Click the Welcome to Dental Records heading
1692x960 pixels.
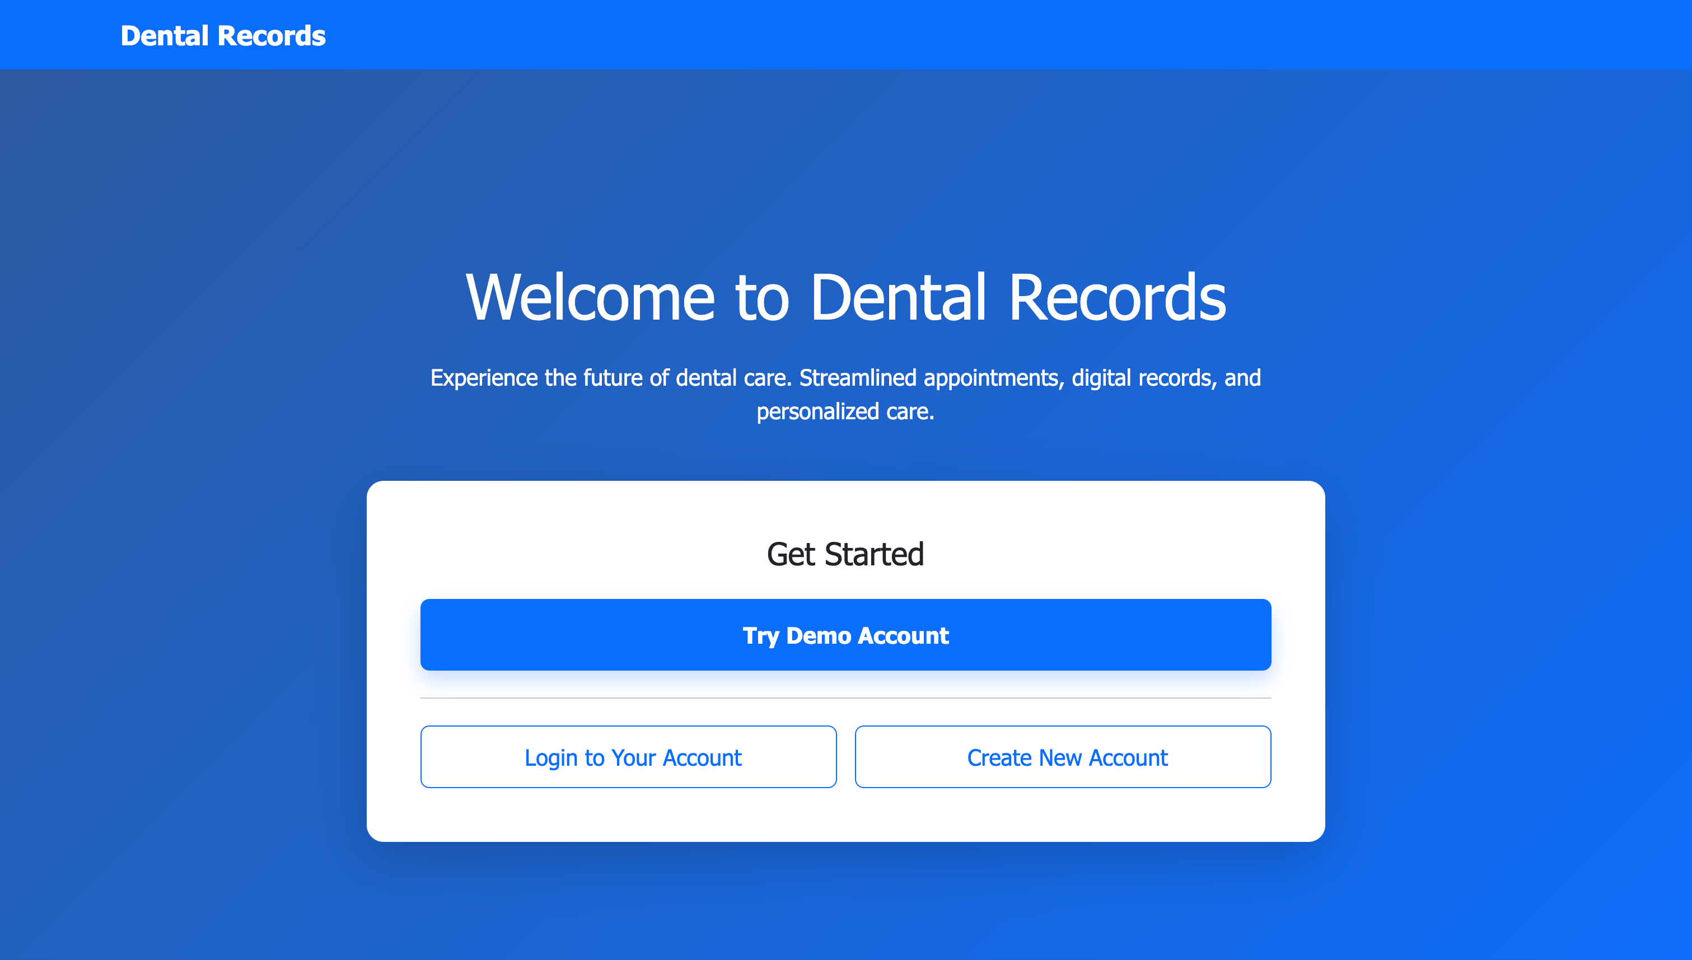click(x=845, y=297)
